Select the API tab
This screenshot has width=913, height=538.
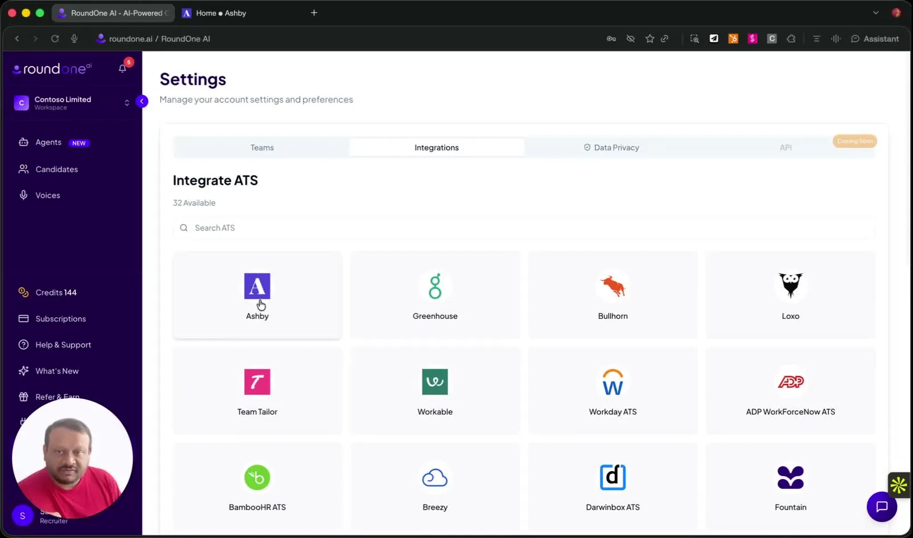[786, 147]
